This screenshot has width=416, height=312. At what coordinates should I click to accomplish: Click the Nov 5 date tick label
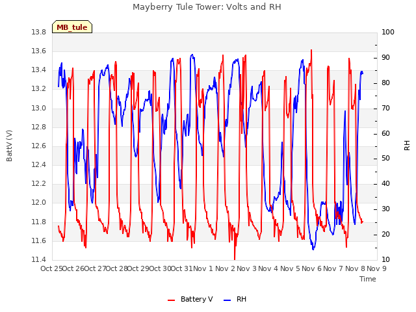coord(290,268)
